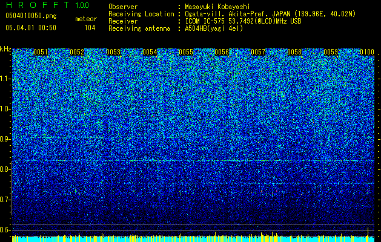Click the 1.0 frequency axis label
This screenshot has width=381, height=242.
4,109
